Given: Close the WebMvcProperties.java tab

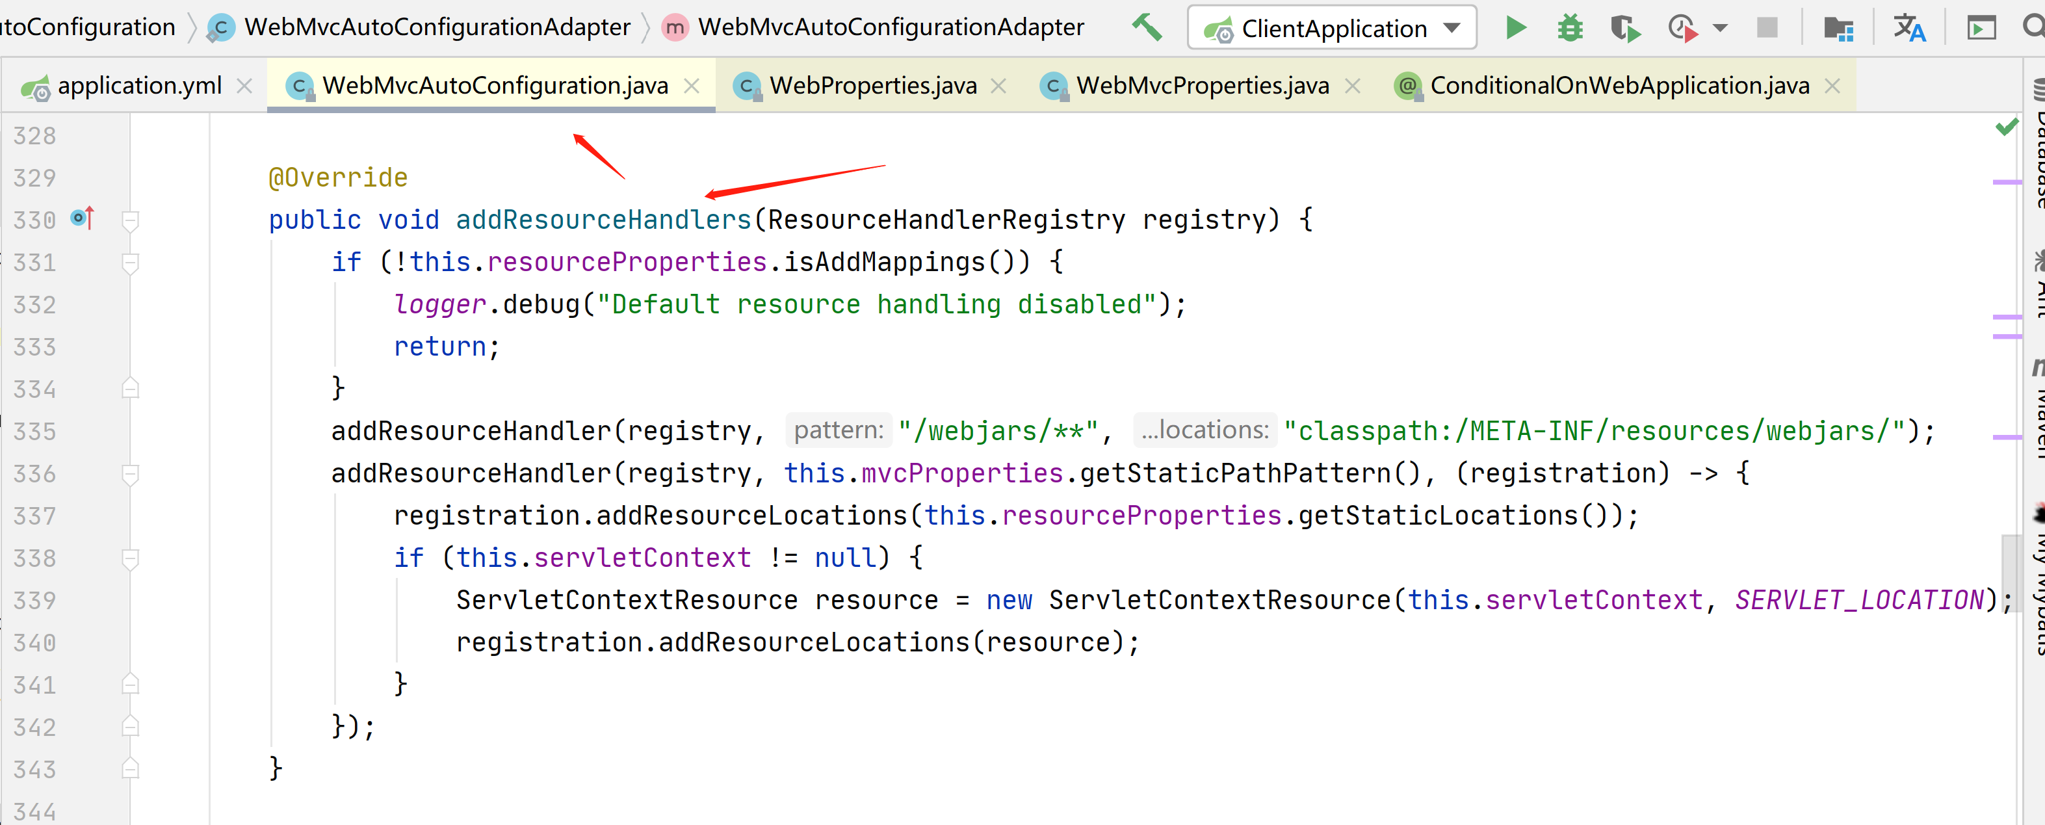Looking at the screenshot, I should click(x=1353, y=86).
